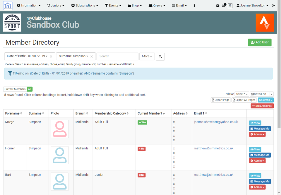Click the Home icon in the navbar

(x=8, y=5)
